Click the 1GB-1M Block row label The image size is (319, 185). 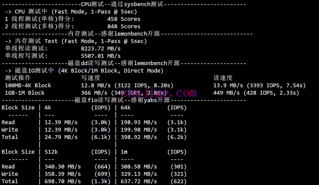point(25,93)
